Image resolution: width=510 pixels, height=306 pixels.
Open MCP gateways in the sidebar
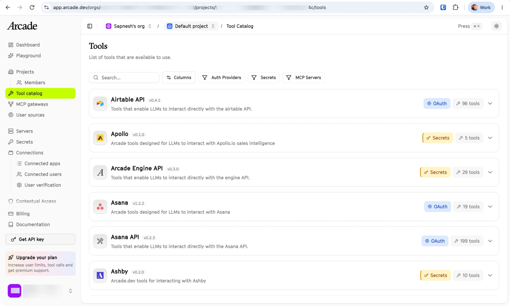pyautogui.click(x=40, y=104)
